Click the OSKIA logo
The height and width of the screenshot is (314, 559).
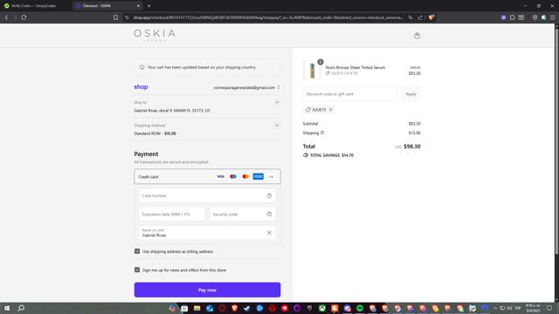click(x=155, y=35)
